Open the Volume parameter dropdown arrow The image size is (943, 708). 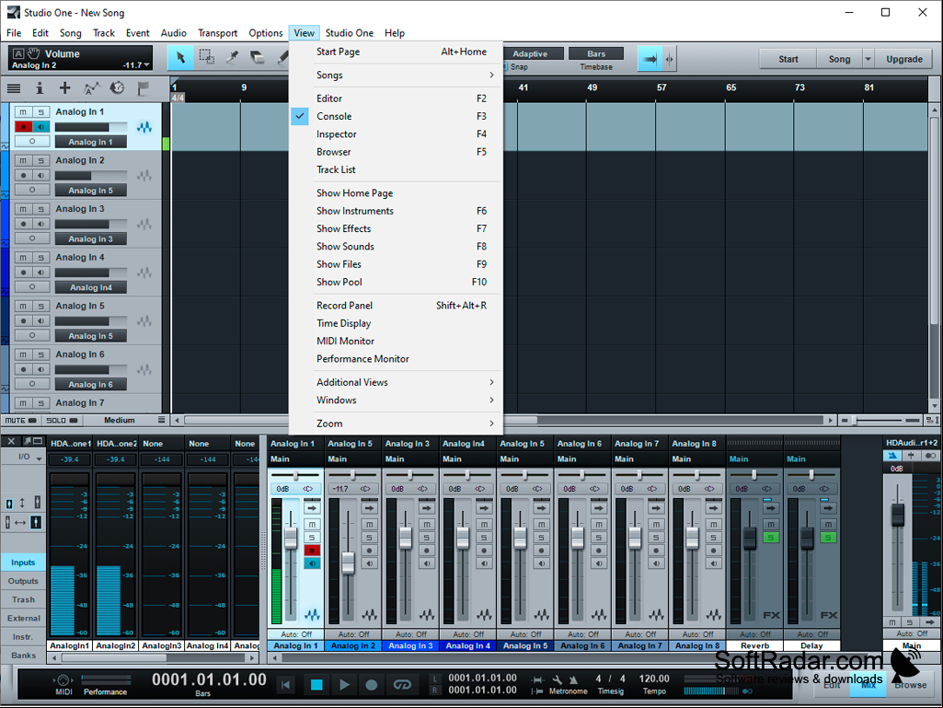[x=147, y=65]
